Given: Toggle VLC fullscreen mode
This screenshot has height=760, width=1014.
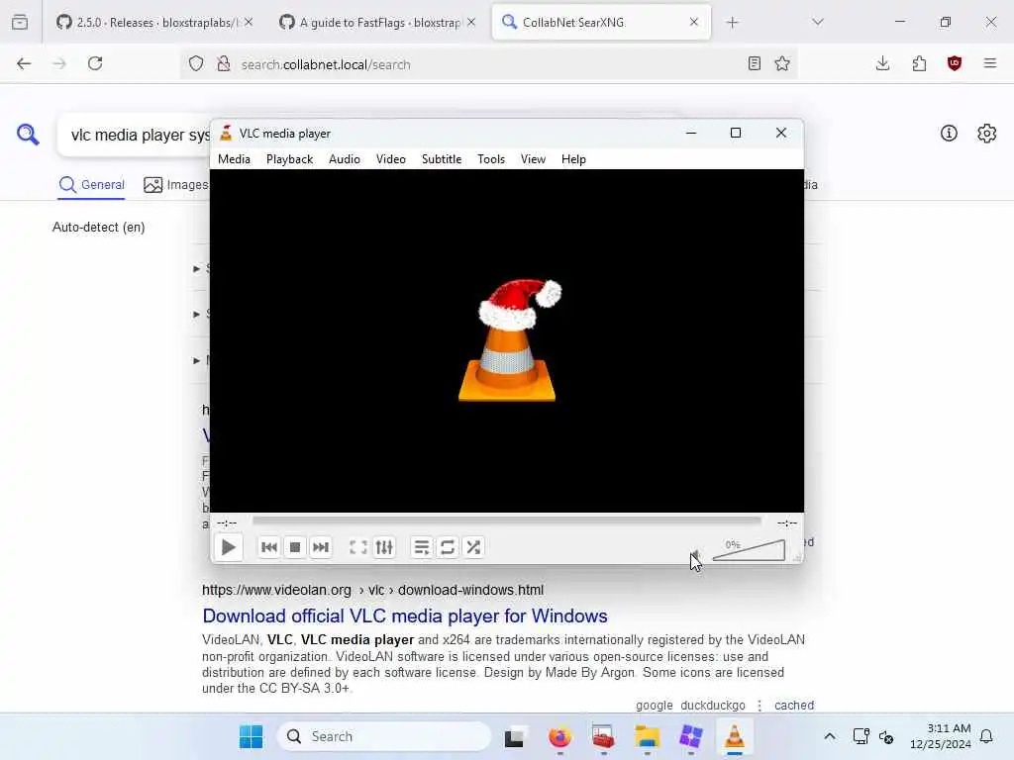Looking at the screenshot, I should tap(358, 547).
